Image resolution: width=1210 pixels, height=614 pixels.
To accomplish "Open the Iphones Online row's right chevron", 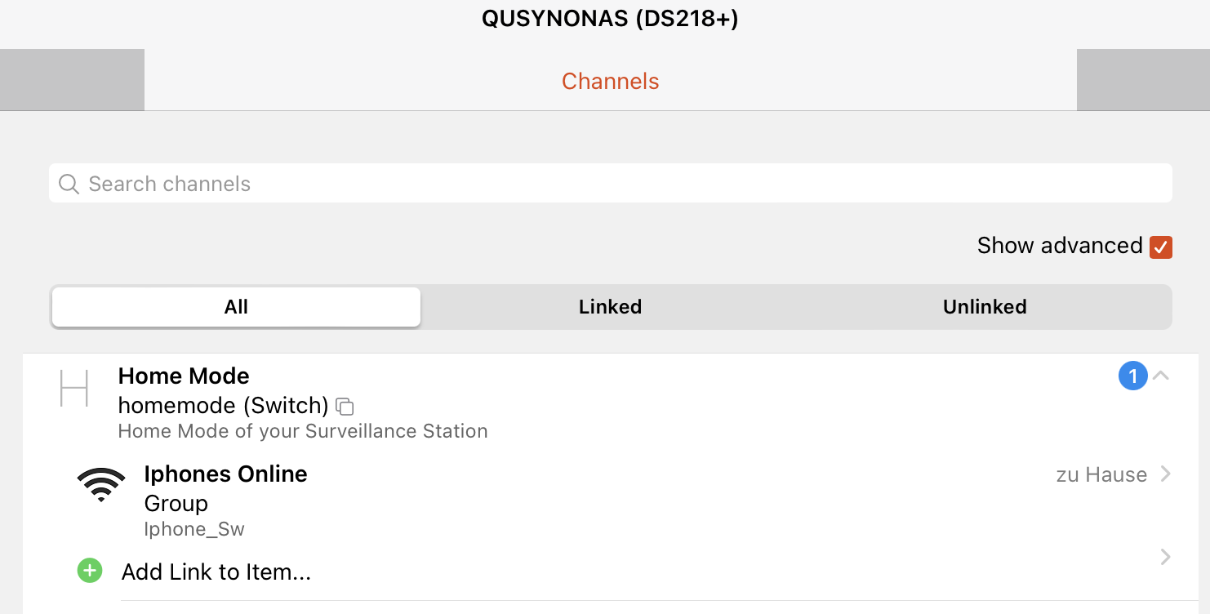I will [x=1166, y=474].
